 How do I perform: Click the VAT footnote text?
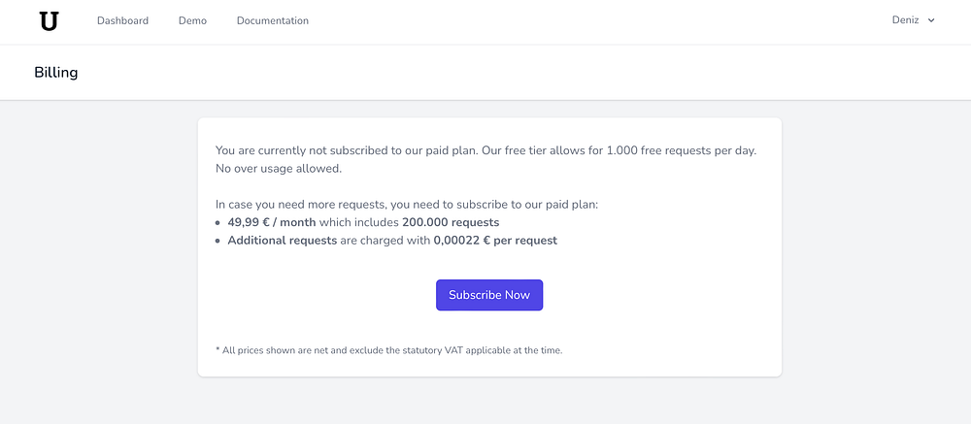[x=388, y=350]
